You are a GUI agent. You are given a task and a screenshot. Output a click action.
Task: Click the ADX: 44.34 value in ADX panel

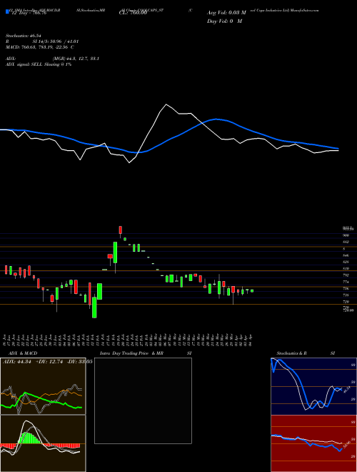point(17,362)
